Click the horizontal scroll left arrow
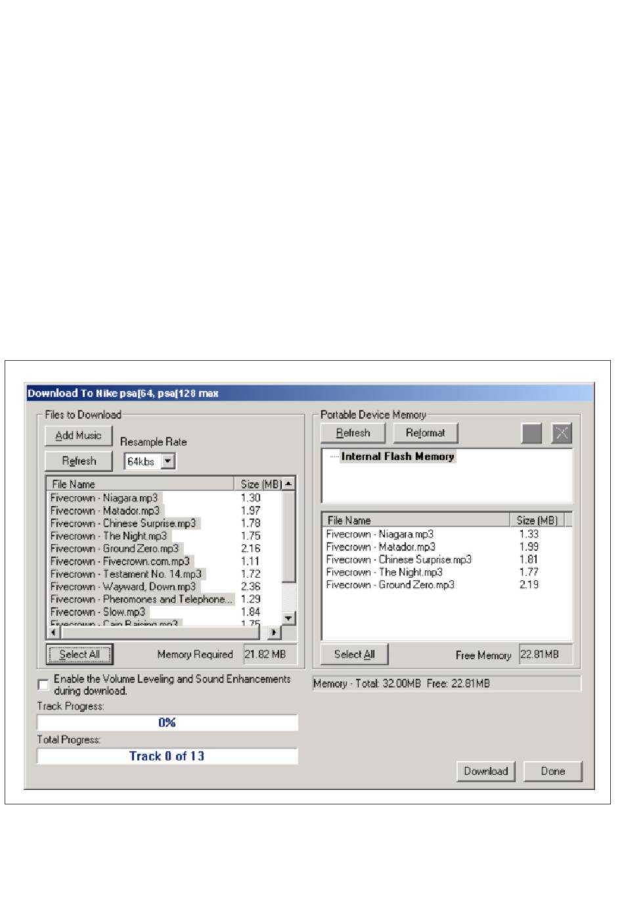The height and width of the screenshot is (903, 624). 53,632
